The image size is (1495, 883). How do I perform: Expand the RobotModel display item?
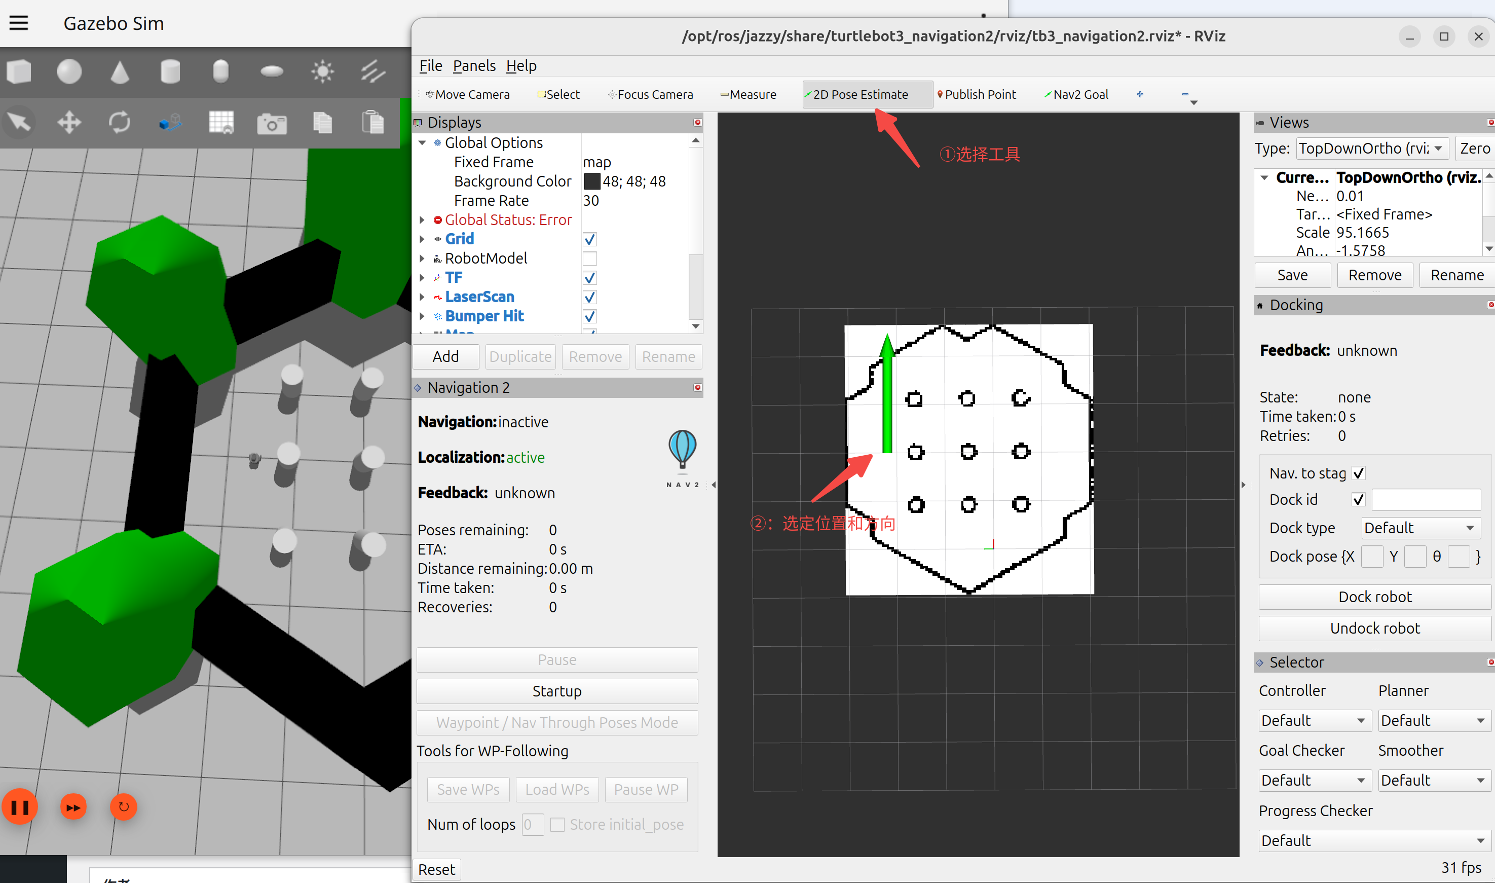click(x=422, y=258)
